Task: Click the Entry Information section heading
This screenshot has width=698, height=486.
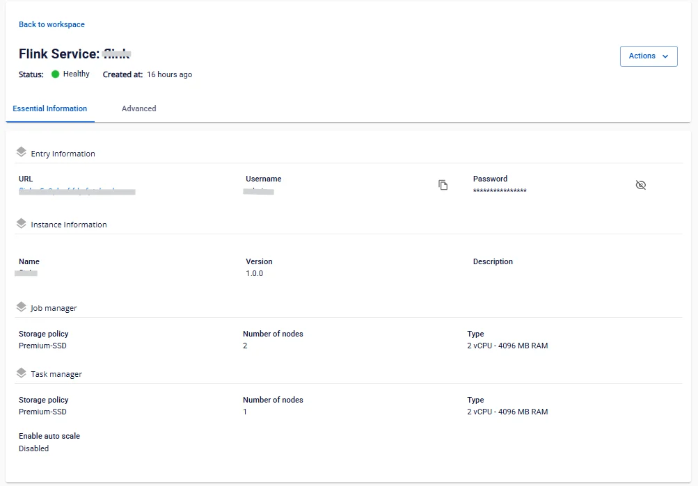Action: [x=63, y=154]
